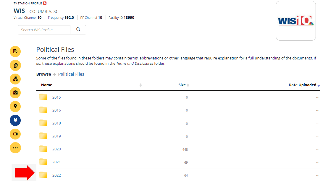320x181 pixels.
Task: Click the certificate document sidebar icon
Action: point(15,52)
